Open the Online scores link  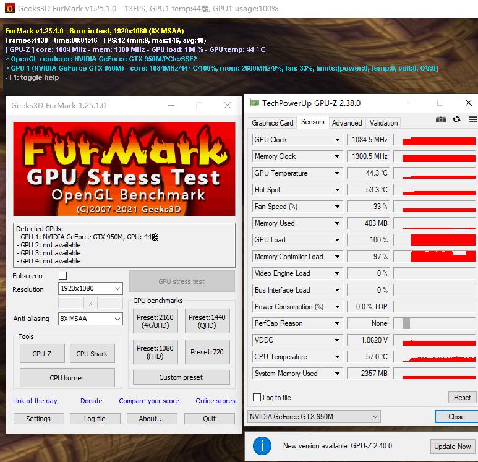point(215,401)
